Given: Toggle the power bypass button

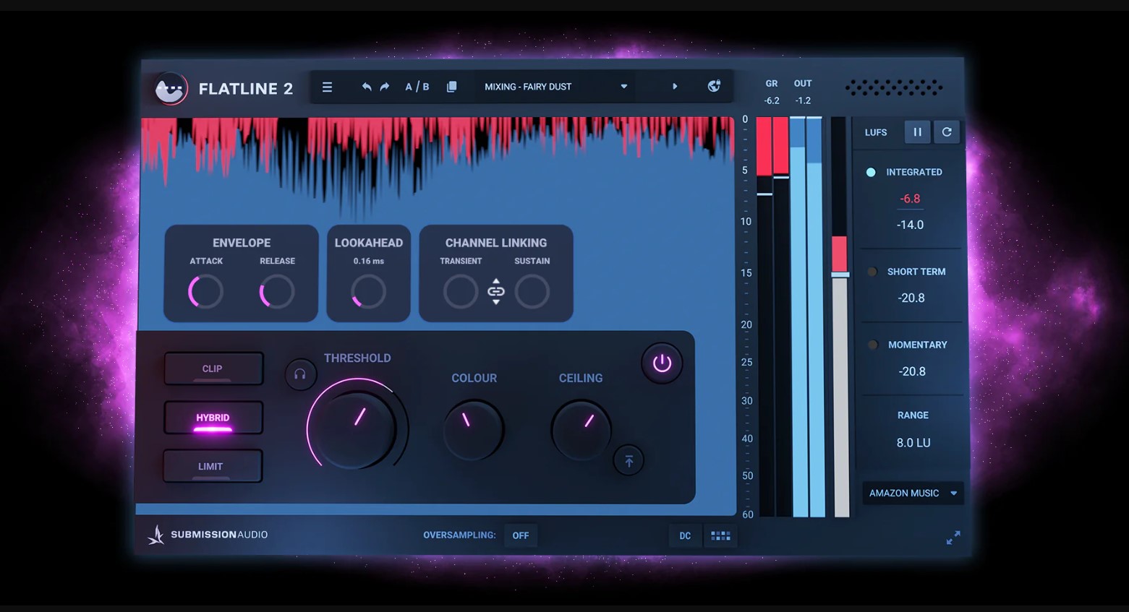Looking at the screenshot, I should tap(662, 363).
